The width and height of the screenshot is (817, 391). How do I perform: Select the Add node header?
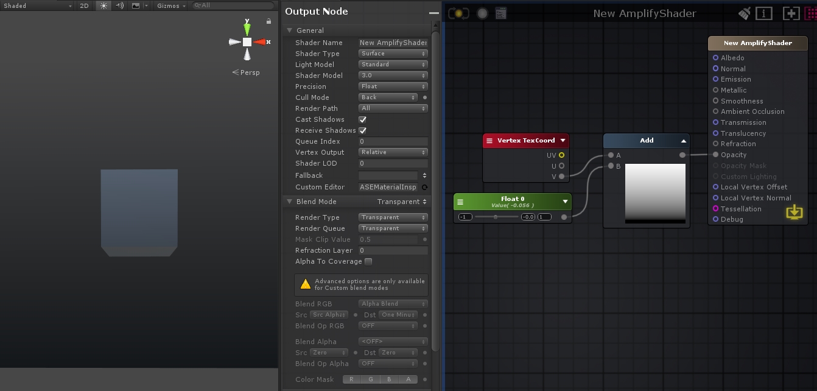[647, 140]
